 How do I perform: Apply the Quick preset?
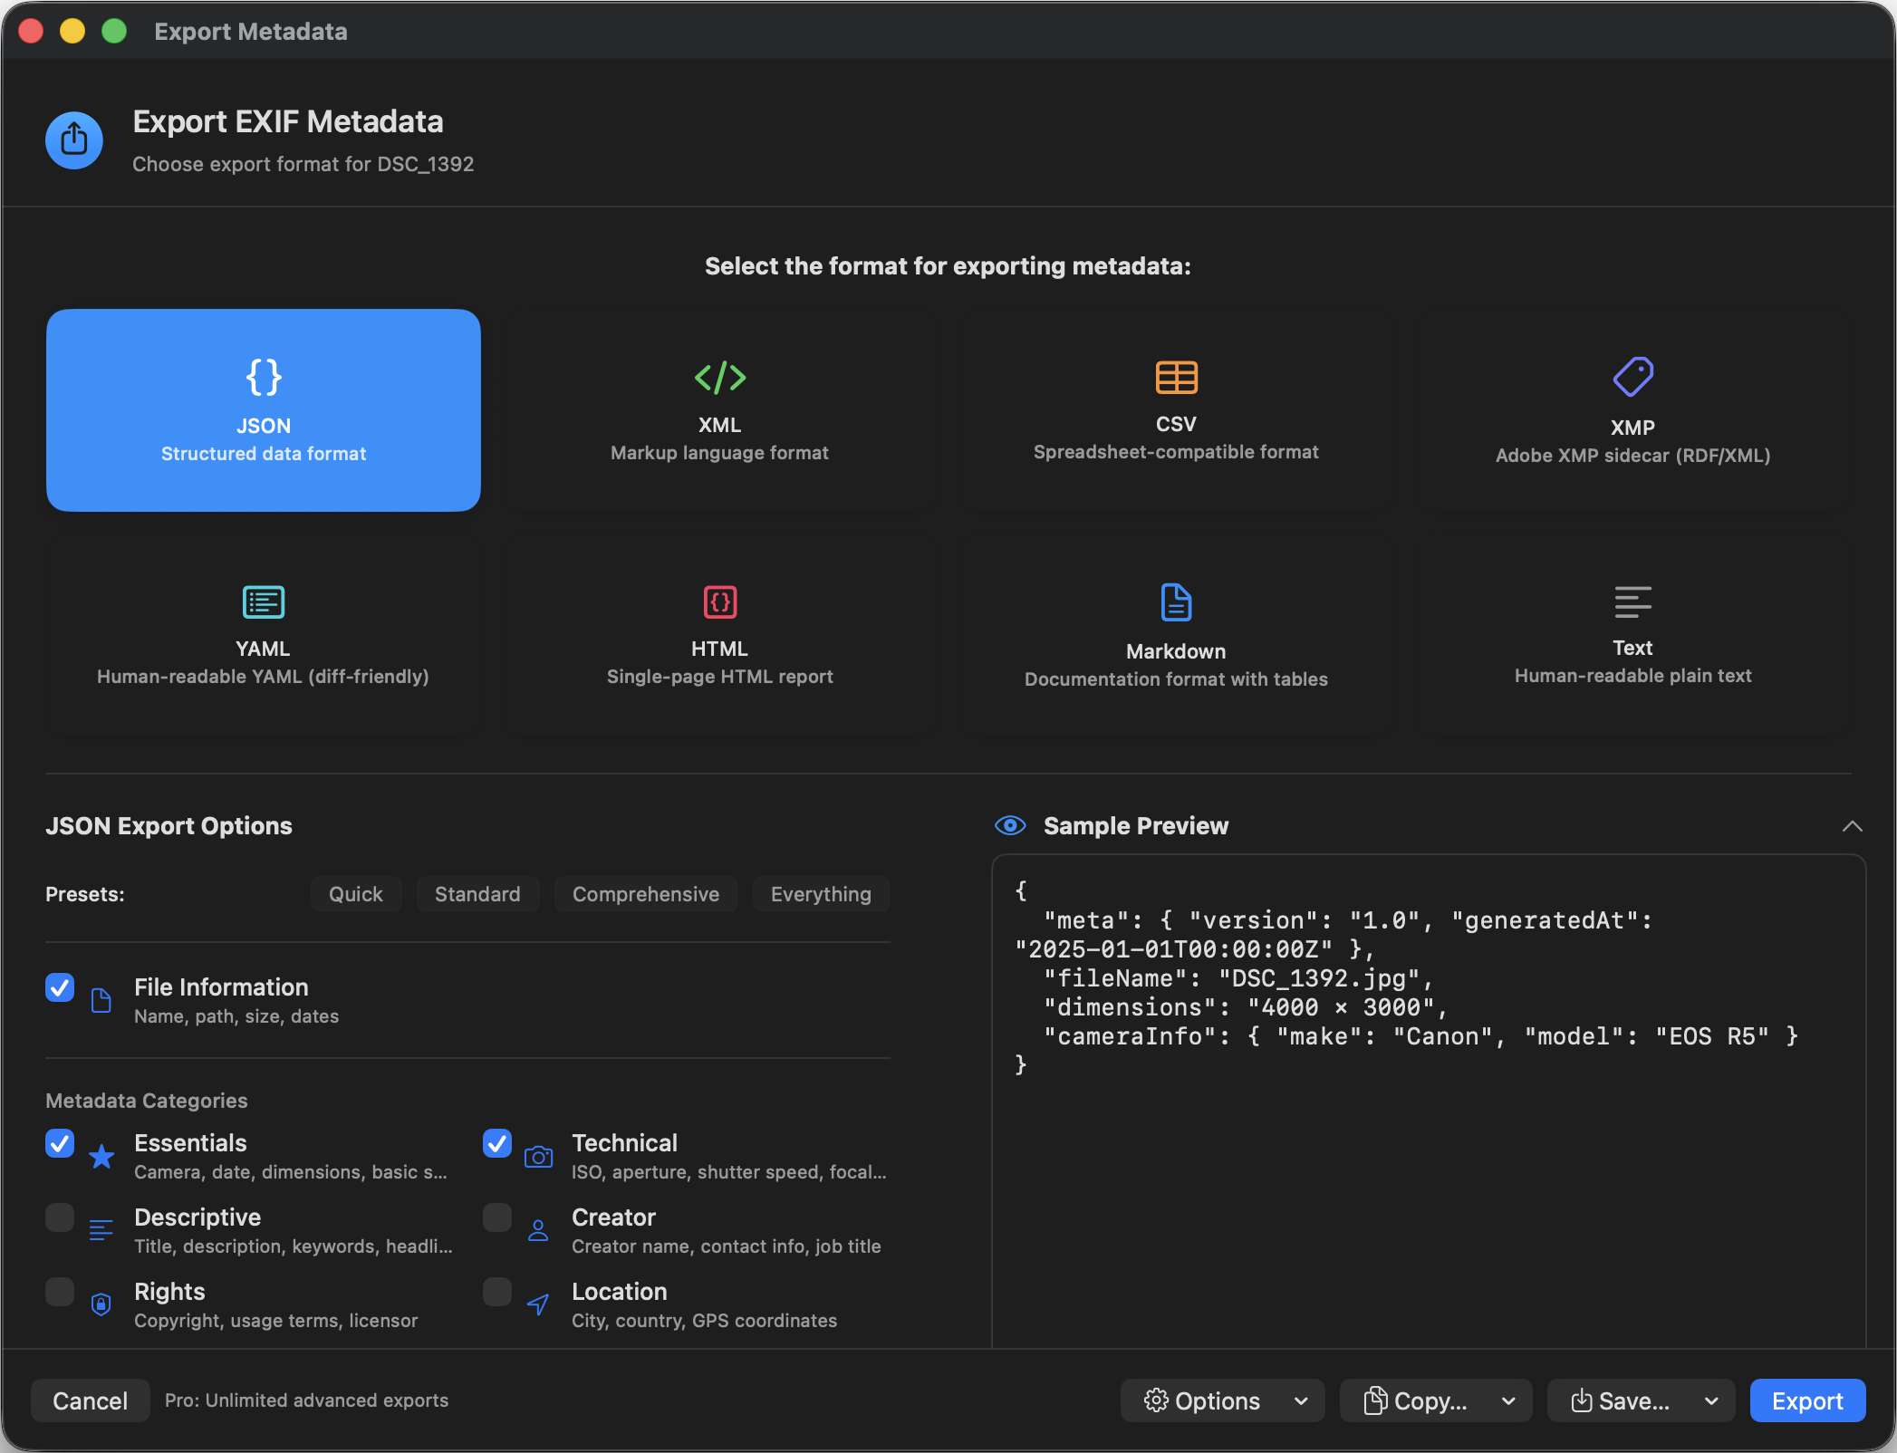click(356, 894)
